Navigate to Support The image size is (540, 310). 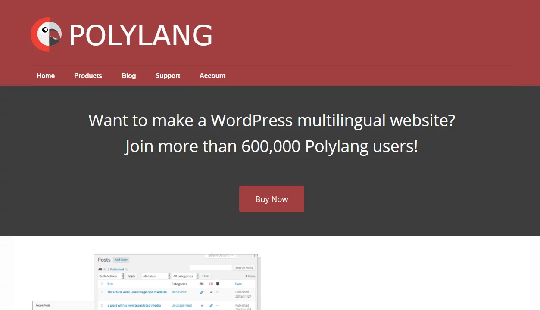click(168, 76)
